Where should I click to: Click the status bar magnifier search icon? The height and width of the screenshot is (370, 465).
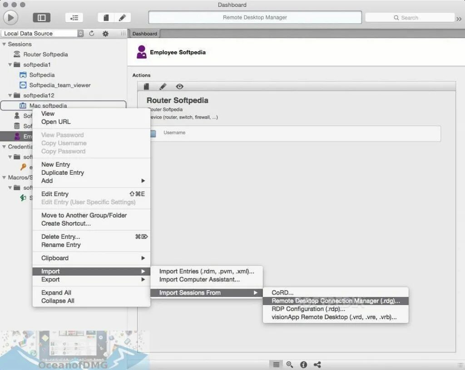pyautogui.click(x=290, y=365)
